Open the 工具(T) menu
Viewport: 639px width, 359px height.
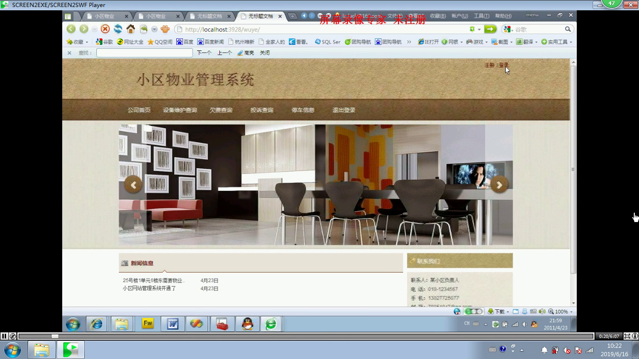[481, 16]
